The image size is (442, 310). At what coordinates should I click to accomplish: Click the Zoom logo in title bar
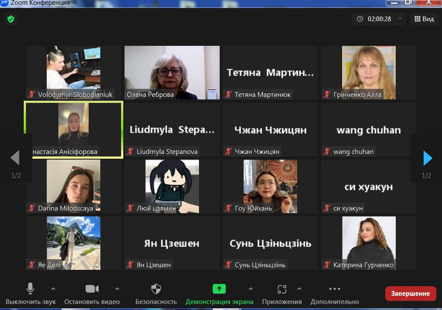point(4,3)
